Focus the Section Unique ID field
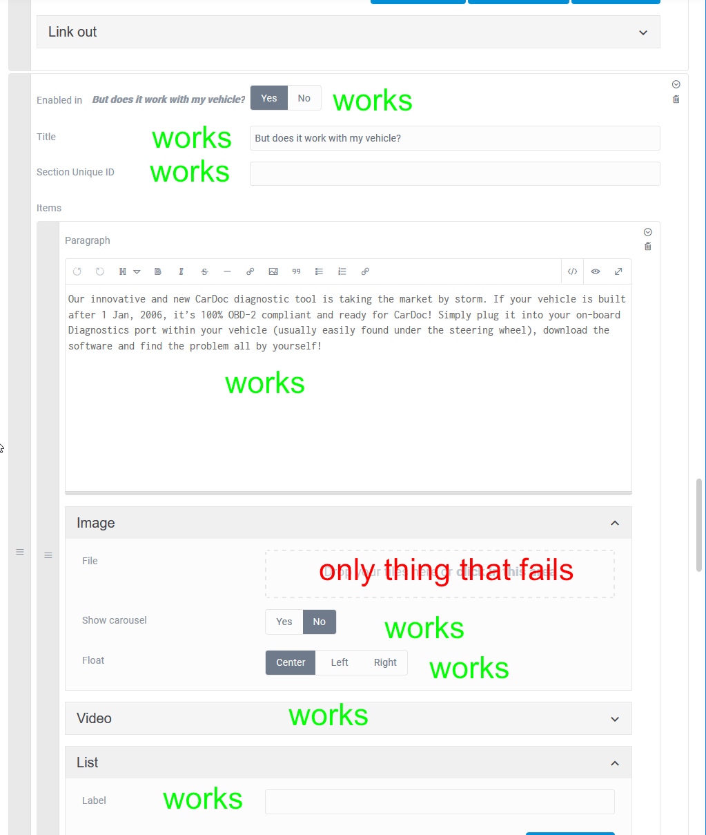The height and width of the screenshot is (835, 706). [x=455, y=173]
